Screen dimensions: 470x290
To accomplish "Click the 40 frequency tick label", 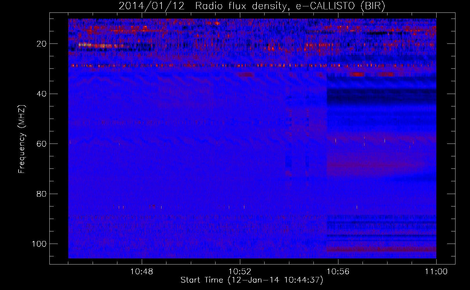I will click(x=42, y=94).
